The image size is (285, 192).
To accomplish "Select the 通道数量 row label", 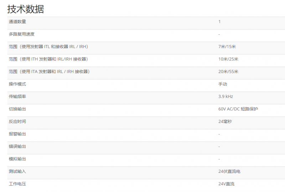I will pyautogui.click(x=17, y=22).
